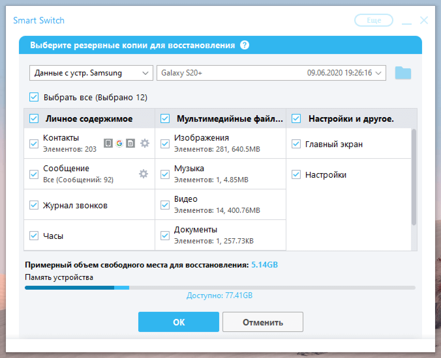Uncheck the Изображения checkbox

tap(165, 144)
